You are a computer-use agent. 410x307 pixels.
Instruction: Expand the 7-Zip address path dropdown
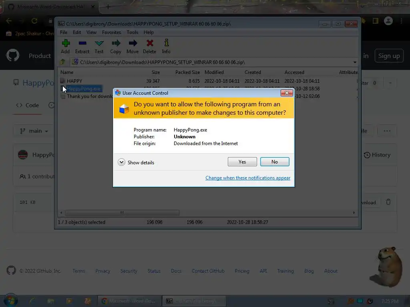tap(355, 62)
